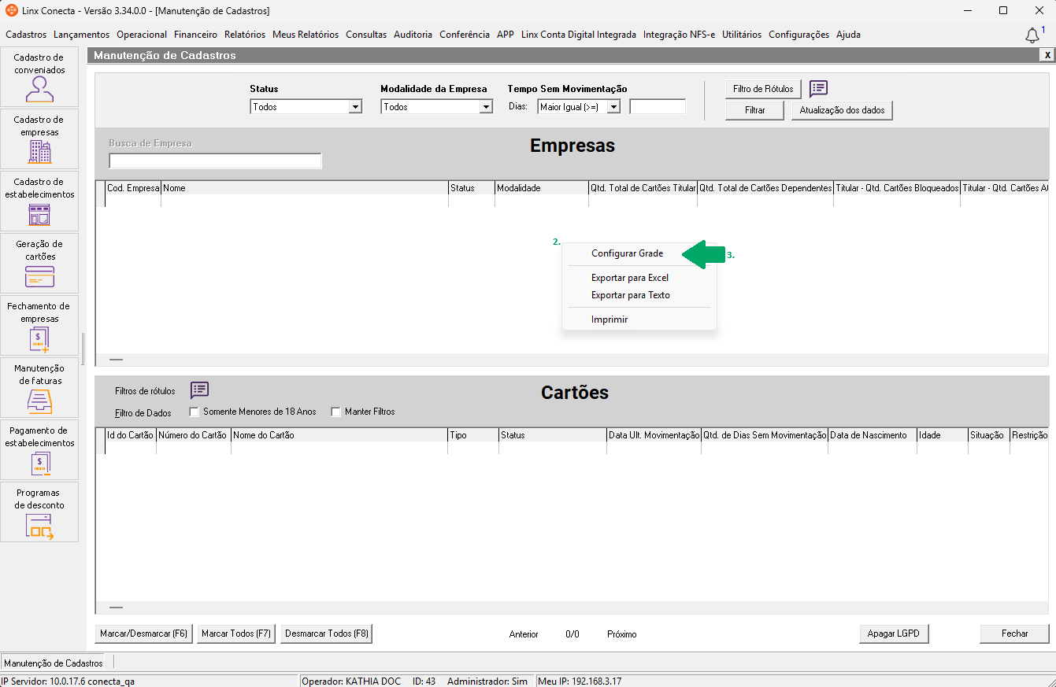Select Configurar Grade in context menu

tap(628, 253)
